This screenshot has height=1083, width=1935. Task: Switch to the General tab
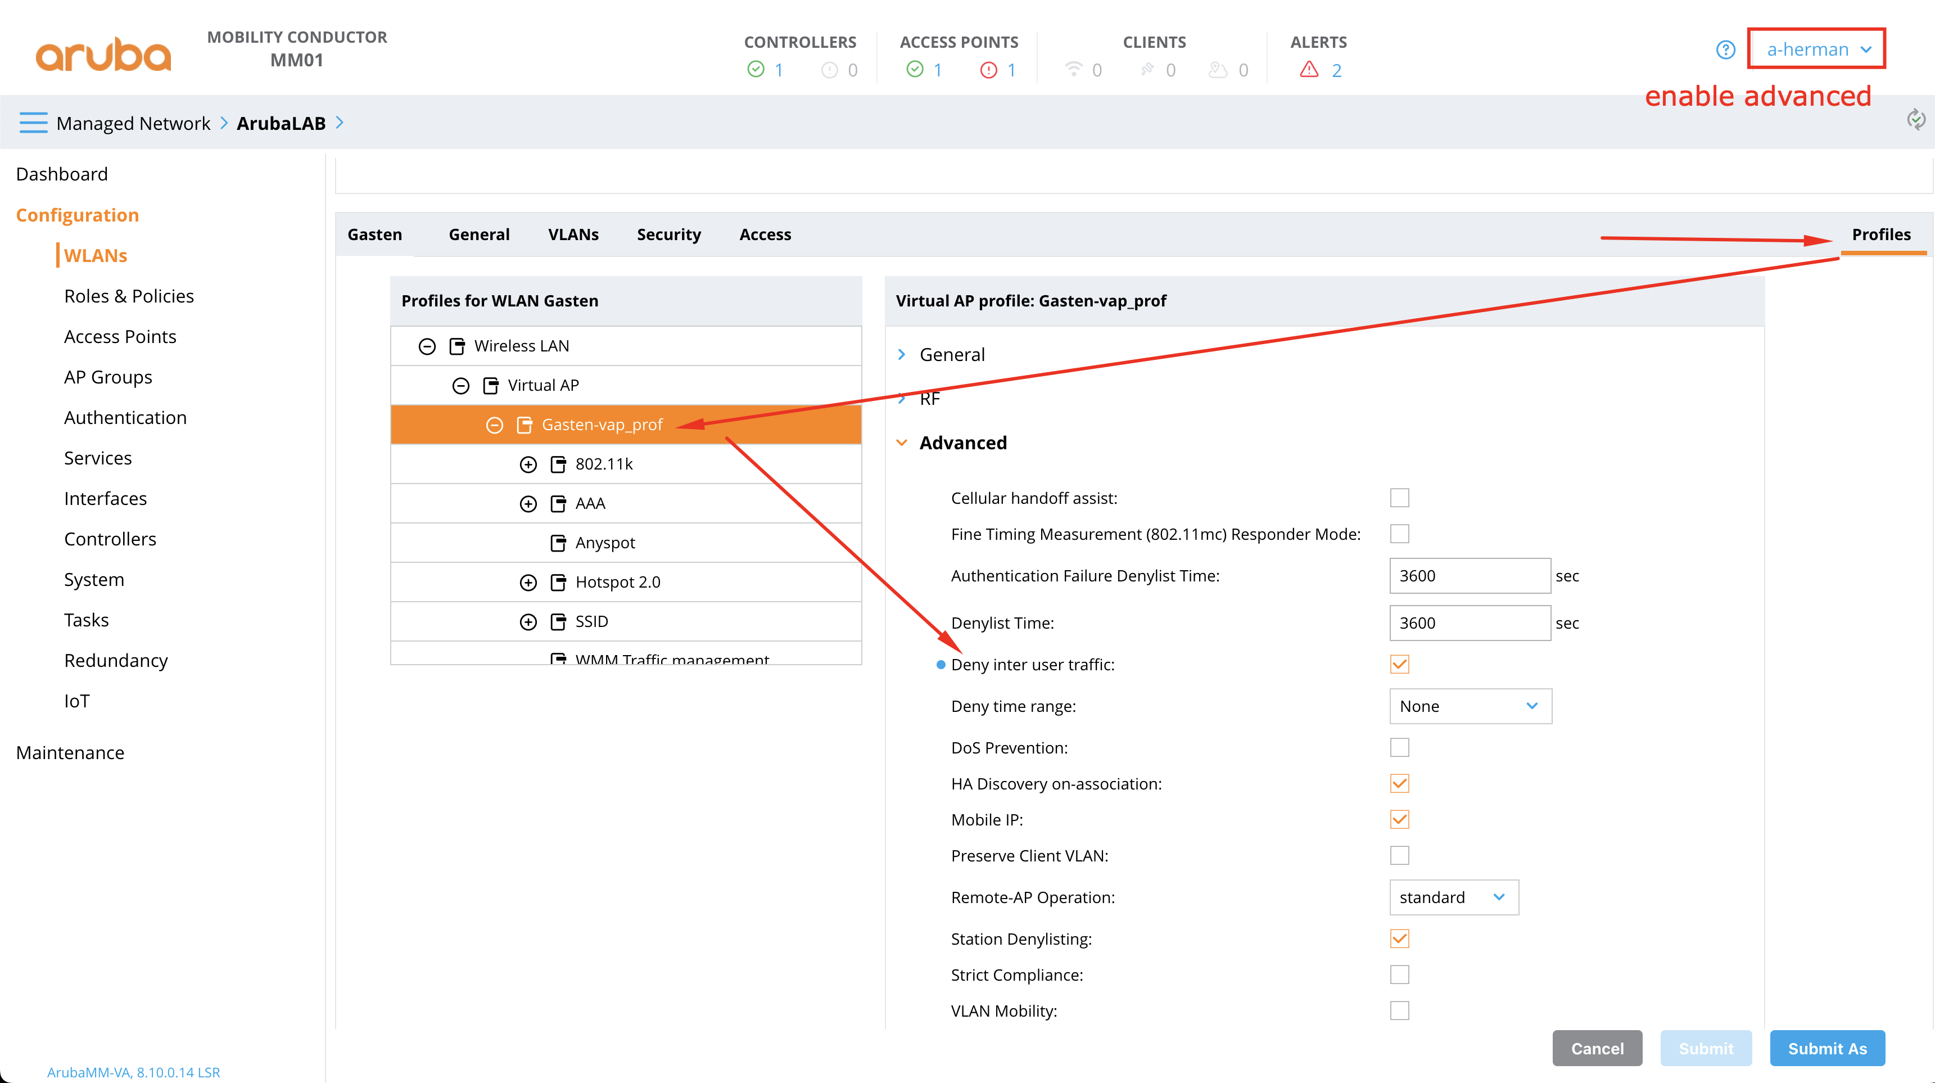[x=479, y=234]
